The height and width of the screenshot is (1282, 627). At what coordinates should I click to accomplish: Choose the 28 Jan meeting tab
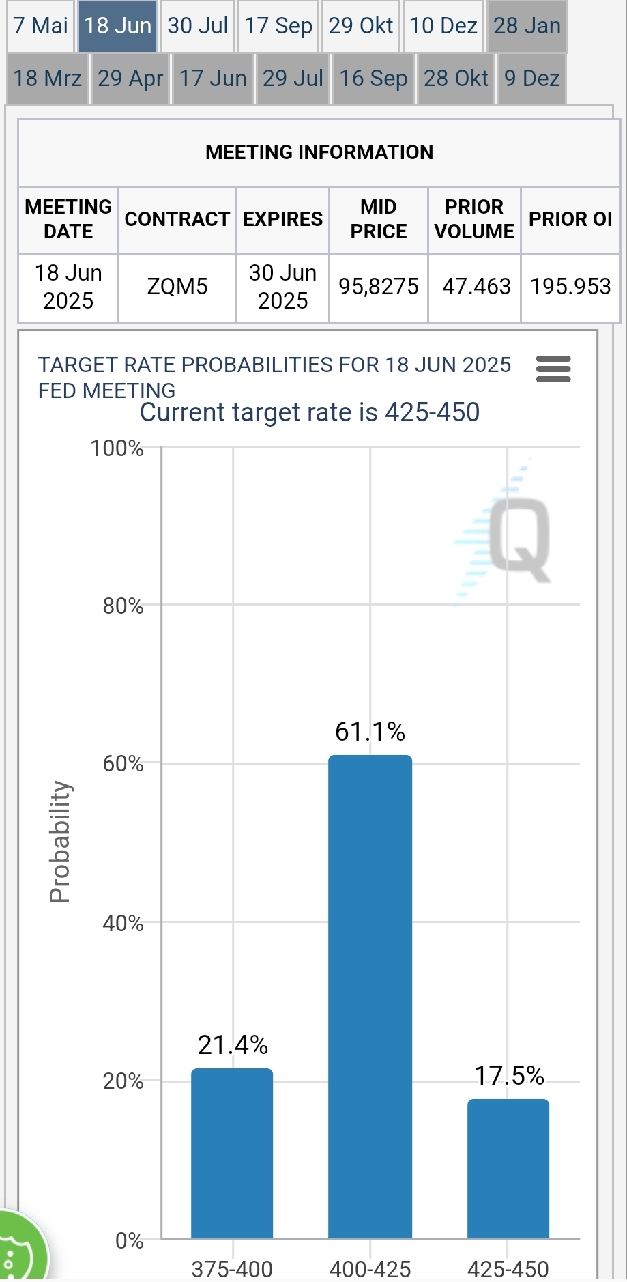pyautogui.click(x=527, y=26)
